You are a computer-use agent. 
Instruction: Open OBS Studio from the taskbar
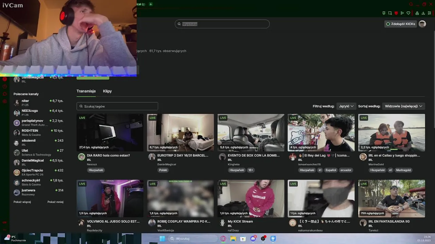click(263, 239)
